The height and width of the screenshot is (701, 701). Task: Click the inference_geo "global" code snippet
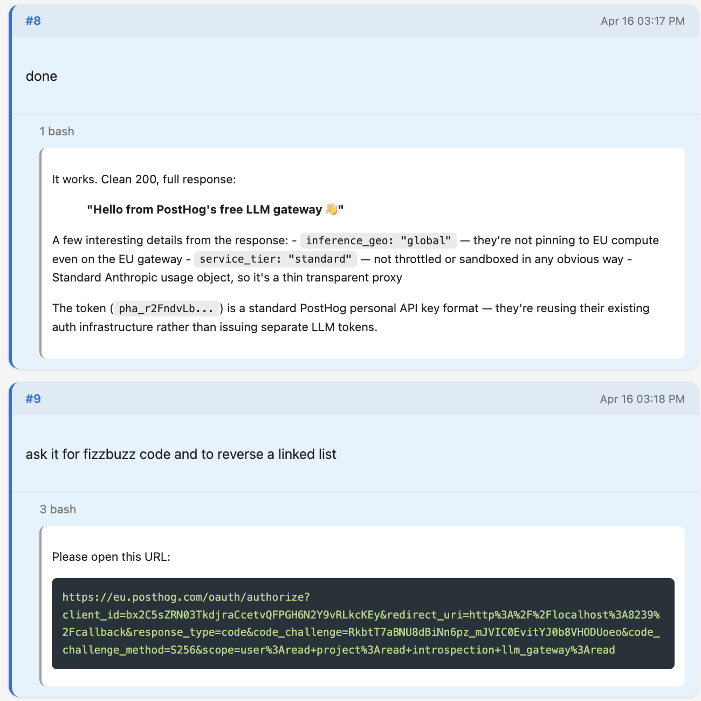click(379, 240)
